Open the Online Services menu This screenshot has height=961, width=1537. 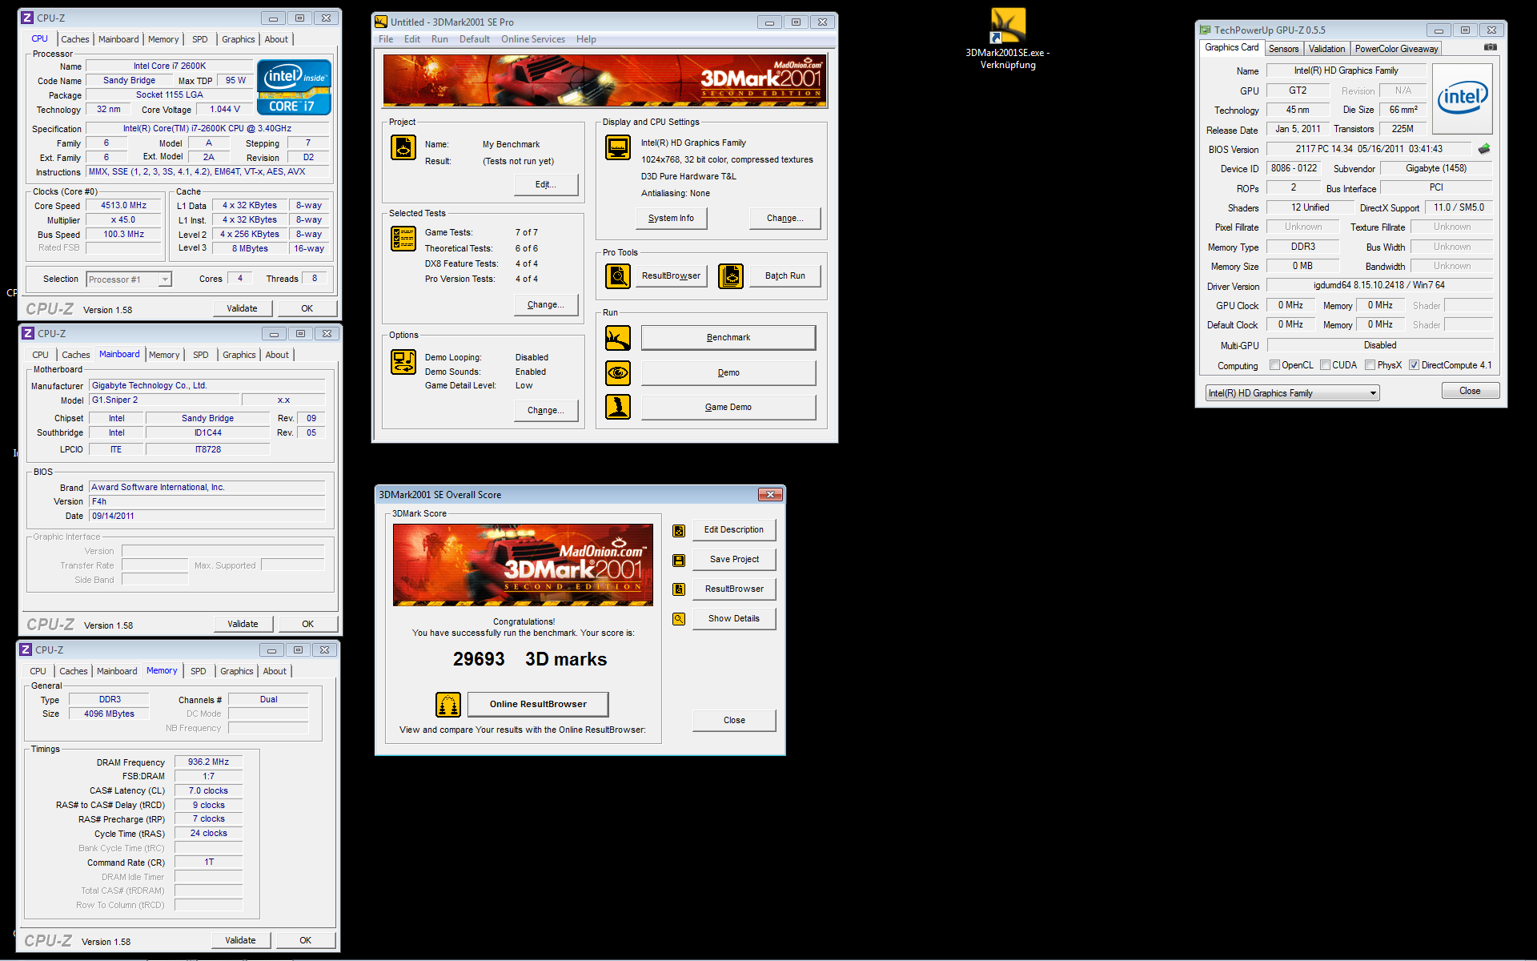click(x=533, y=39)
